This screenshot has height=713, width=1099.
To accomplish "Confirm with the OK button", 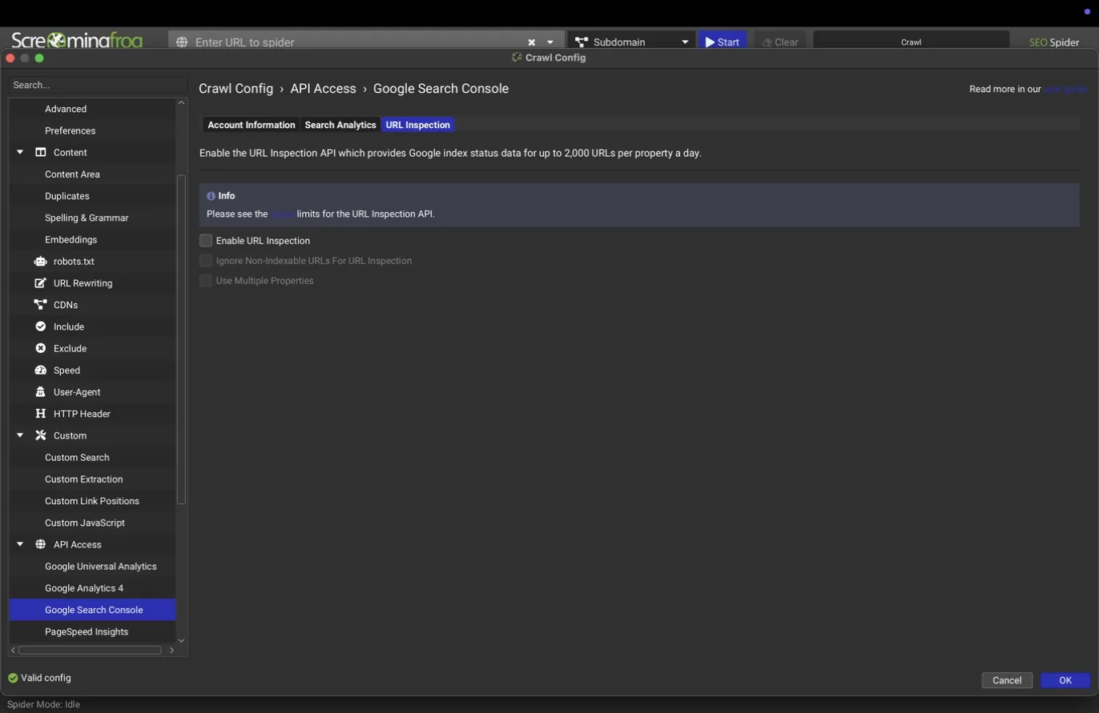I will click(1065, 680).
